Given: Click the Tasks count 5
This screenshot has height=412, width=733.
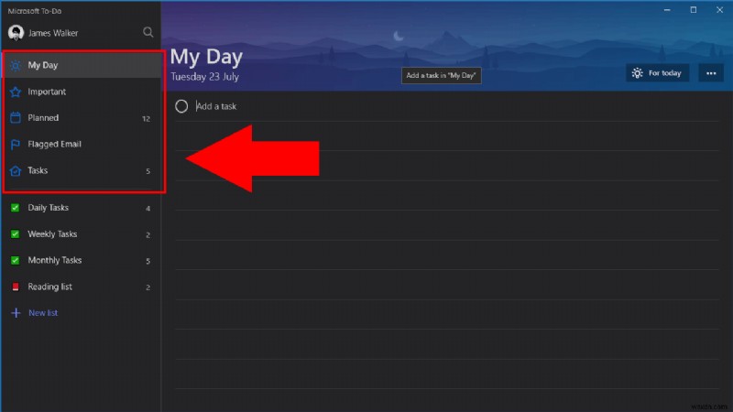Looking at the screenshot, I should pyautogui.click(x=148, y=171).
